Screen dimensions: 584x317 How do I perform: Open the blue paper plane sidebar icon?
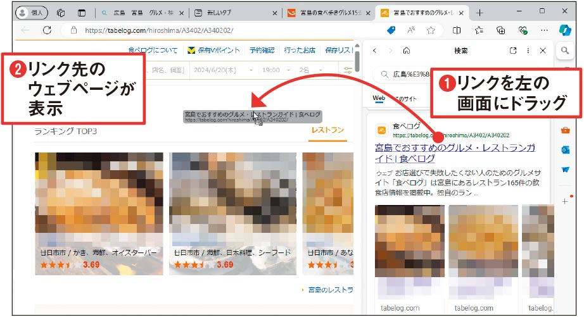[566, 170]
